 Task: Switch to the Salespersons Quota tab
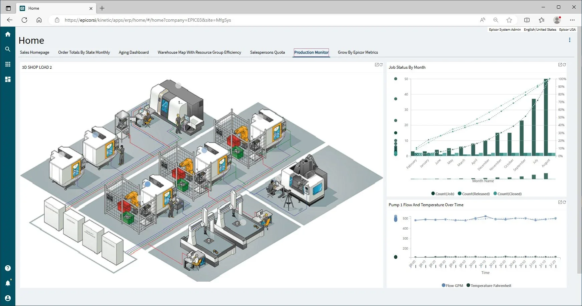267,52
